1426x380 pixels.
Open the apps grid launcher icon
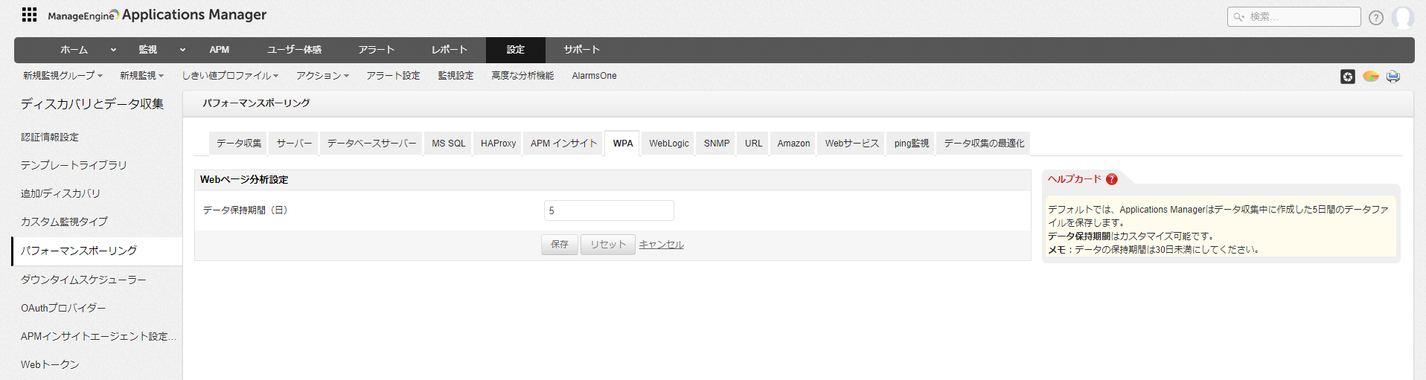click(x=29, y=15)
